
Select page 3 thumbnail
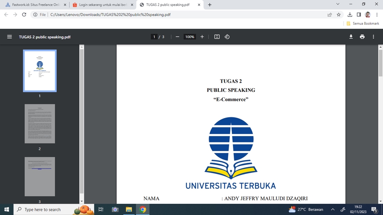coord(40,177)
